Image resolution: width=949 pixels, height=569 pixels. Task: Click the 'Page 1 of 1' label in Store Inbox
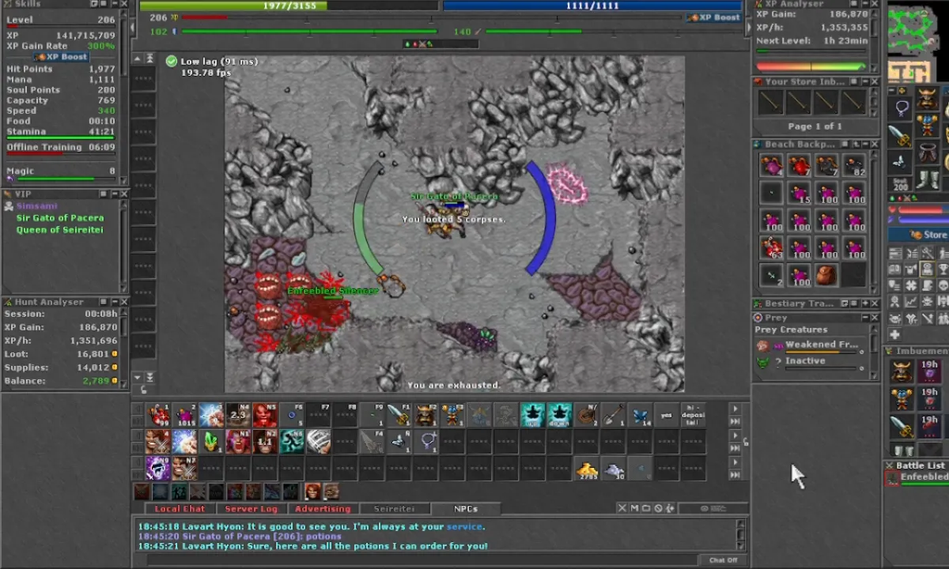[x=815, y=126]
